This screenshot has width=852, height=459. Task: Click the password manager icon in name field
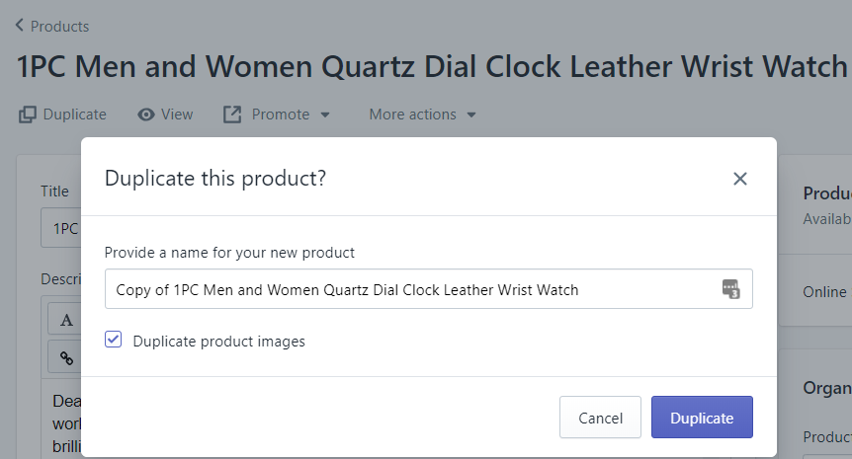(730, 289)
